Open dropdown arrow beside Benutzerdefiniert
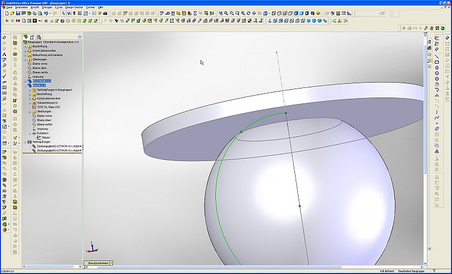 111,263
